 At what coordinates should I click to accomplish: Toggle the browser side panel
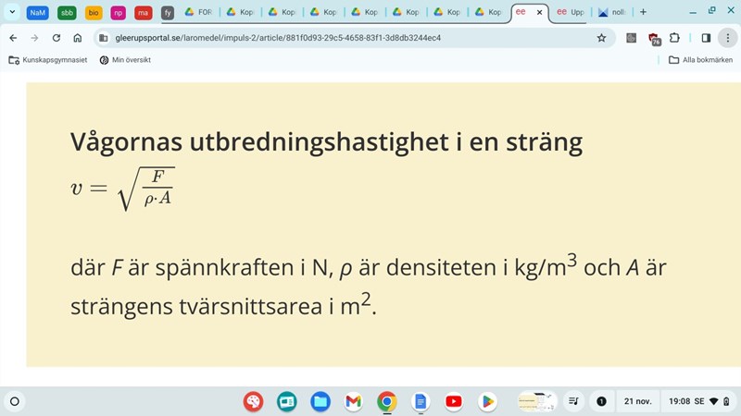coord(706,38)
